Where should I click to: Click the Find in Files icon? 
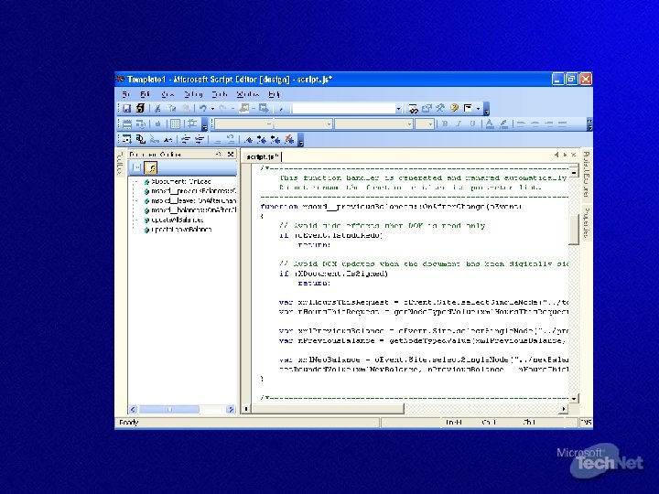(413, 108)
